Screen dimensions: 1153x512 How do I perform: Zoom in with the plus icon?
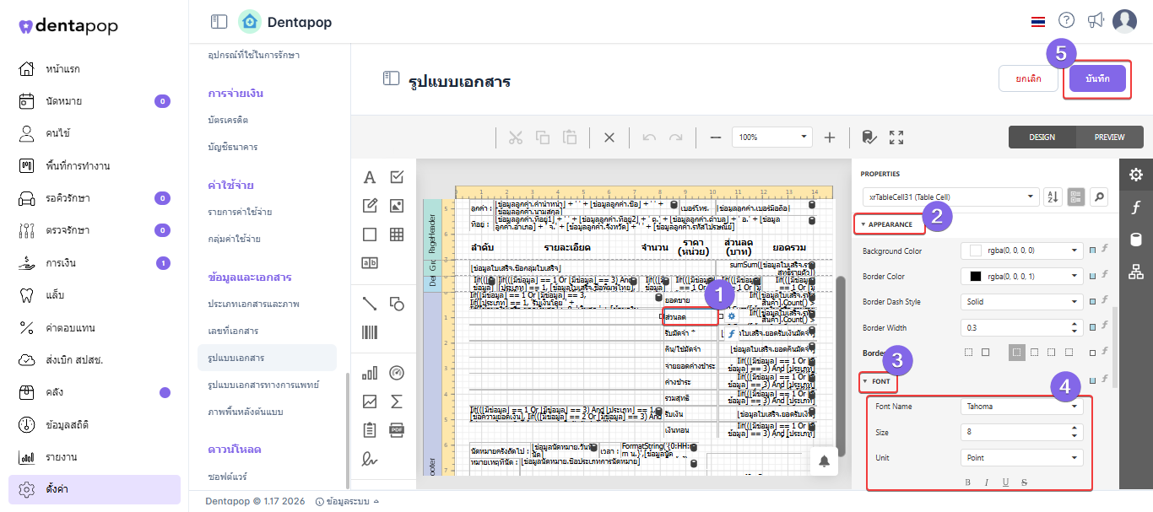(830, 137)
